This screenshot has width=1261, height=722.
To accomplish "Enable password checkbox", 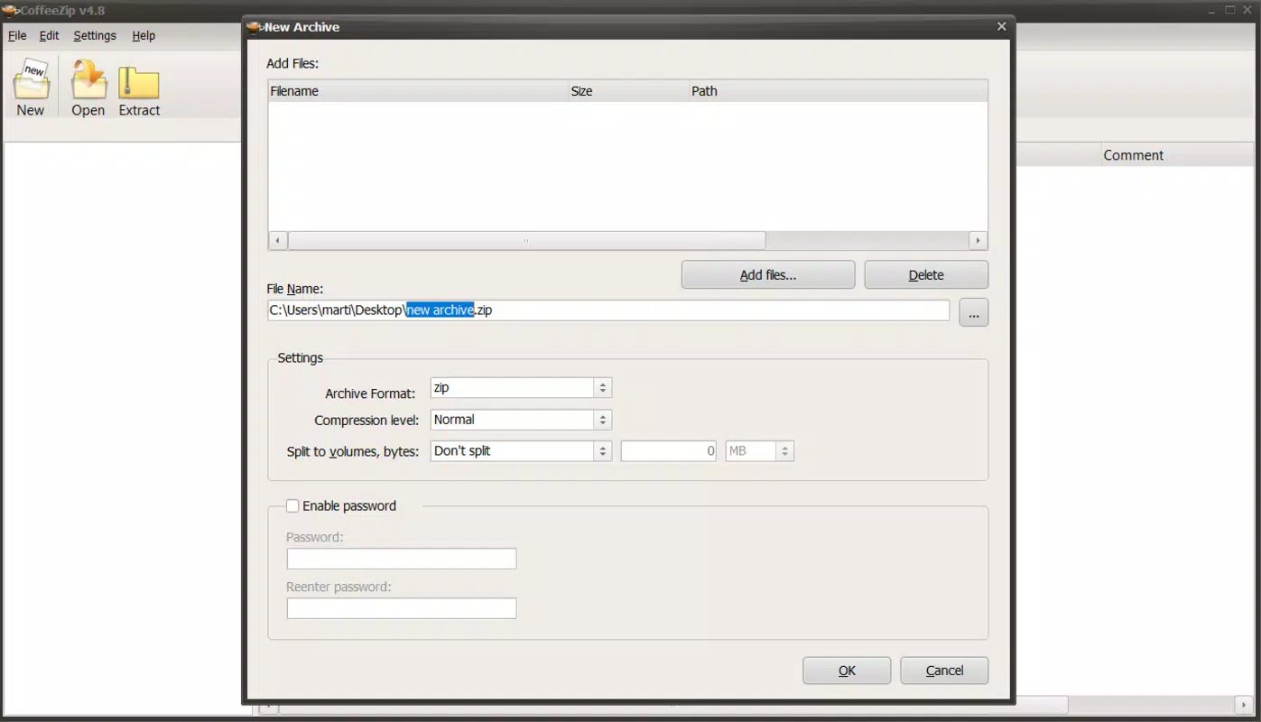I will 292,506.
